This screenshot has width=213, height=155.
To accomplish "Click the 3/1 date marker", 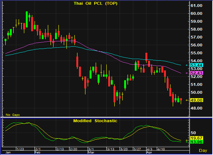I will (91, 149).
